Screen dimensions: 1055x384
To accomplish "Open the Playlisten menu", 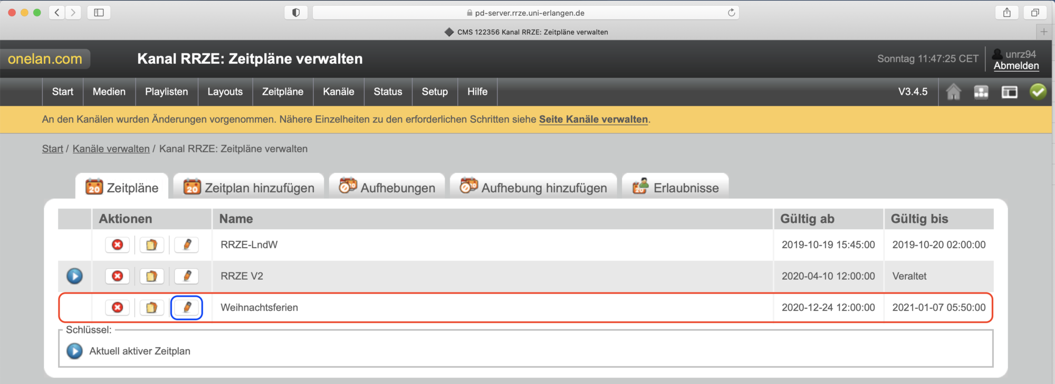I will pyautogui.click(x=166, y=92).
